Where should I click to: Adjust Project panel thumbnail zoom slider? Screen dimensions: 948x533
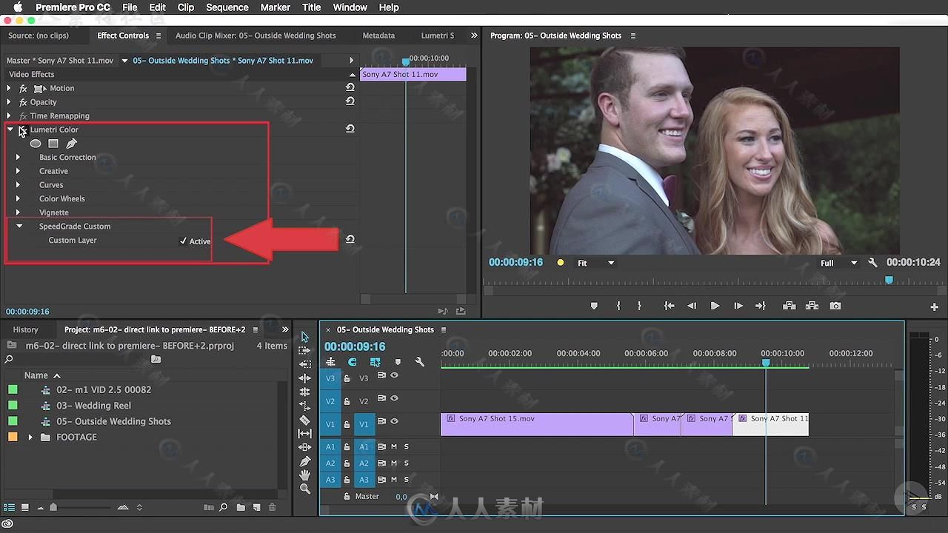[53, 507]
